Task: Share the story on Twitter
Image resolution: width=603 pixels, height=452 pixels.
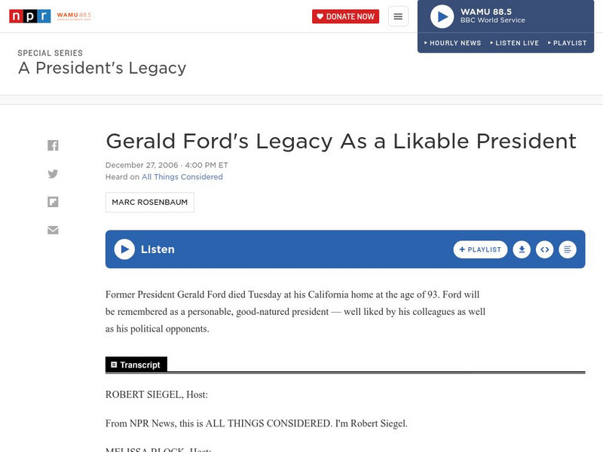Action: 53,173
